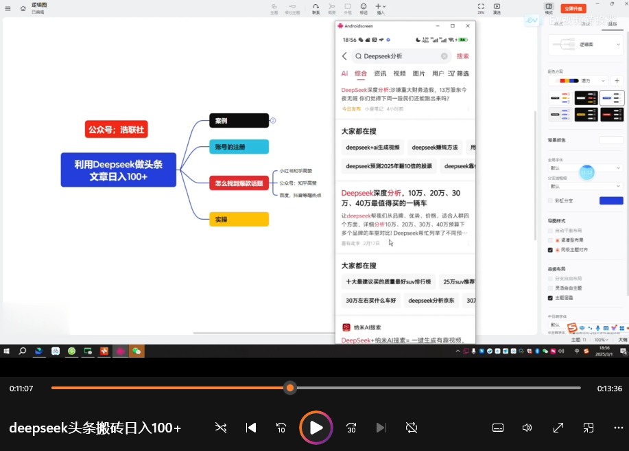Image resolution: width=629 pixels, height=451 pixels.
Task: Open the AI tab in phone search
Action: [x=344, y=73]
